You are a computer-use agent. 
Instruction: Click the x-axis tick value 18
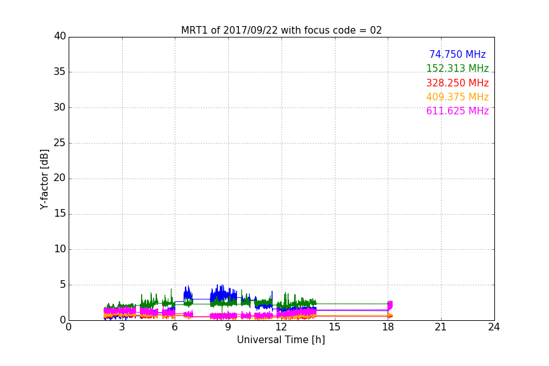coord(388,327)
